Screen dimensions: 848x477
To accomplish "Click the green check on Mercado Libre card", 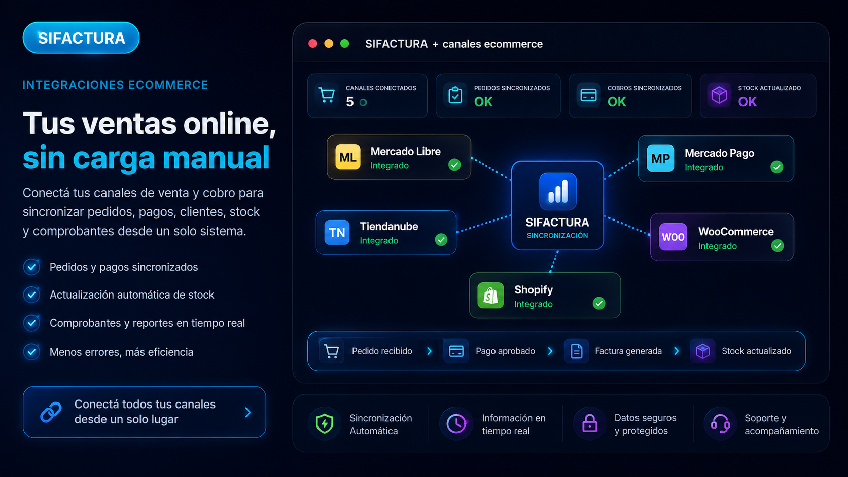I will [x=454, y=165].
